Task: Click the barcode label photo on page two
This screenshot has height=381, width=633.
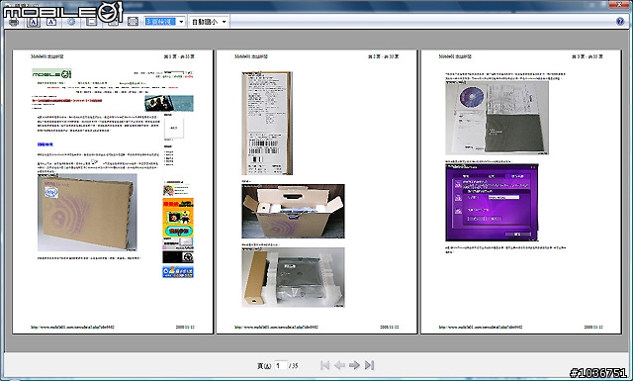Action: (x=267, y=124)
